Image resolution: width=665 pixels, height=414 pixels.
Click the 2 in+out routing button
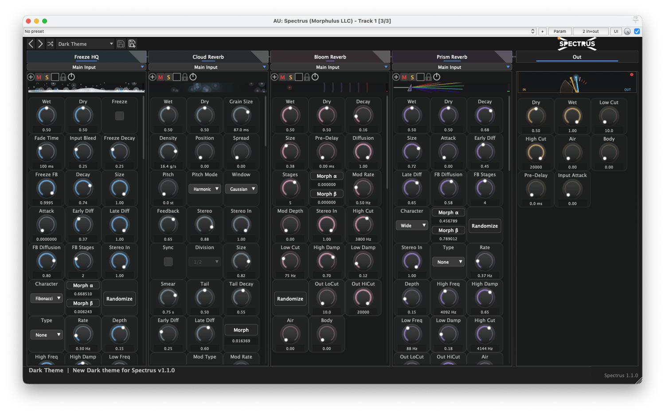[x=591, y=31]
